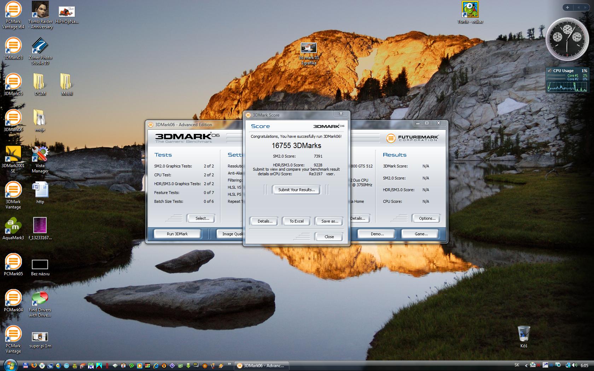This screenshot has height=371, width=594.
Task: Open the Tomb Raider Anniversary shortcut
Action: (x=40, y=15)
